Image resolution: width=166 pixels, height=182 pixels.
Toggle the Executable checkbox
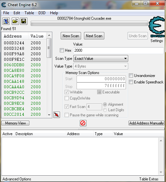pyautogui.click(x=99, y=92)
